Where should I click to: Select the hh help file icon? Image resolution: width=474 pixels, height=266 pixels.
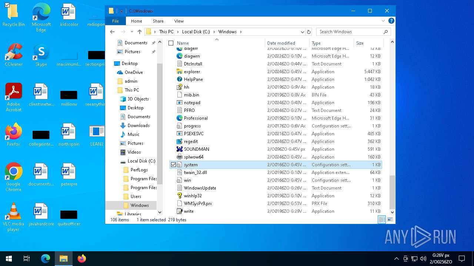(180, 87)
